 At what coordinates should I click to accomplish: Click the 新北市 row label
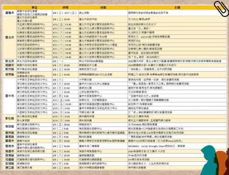(10, 61)
